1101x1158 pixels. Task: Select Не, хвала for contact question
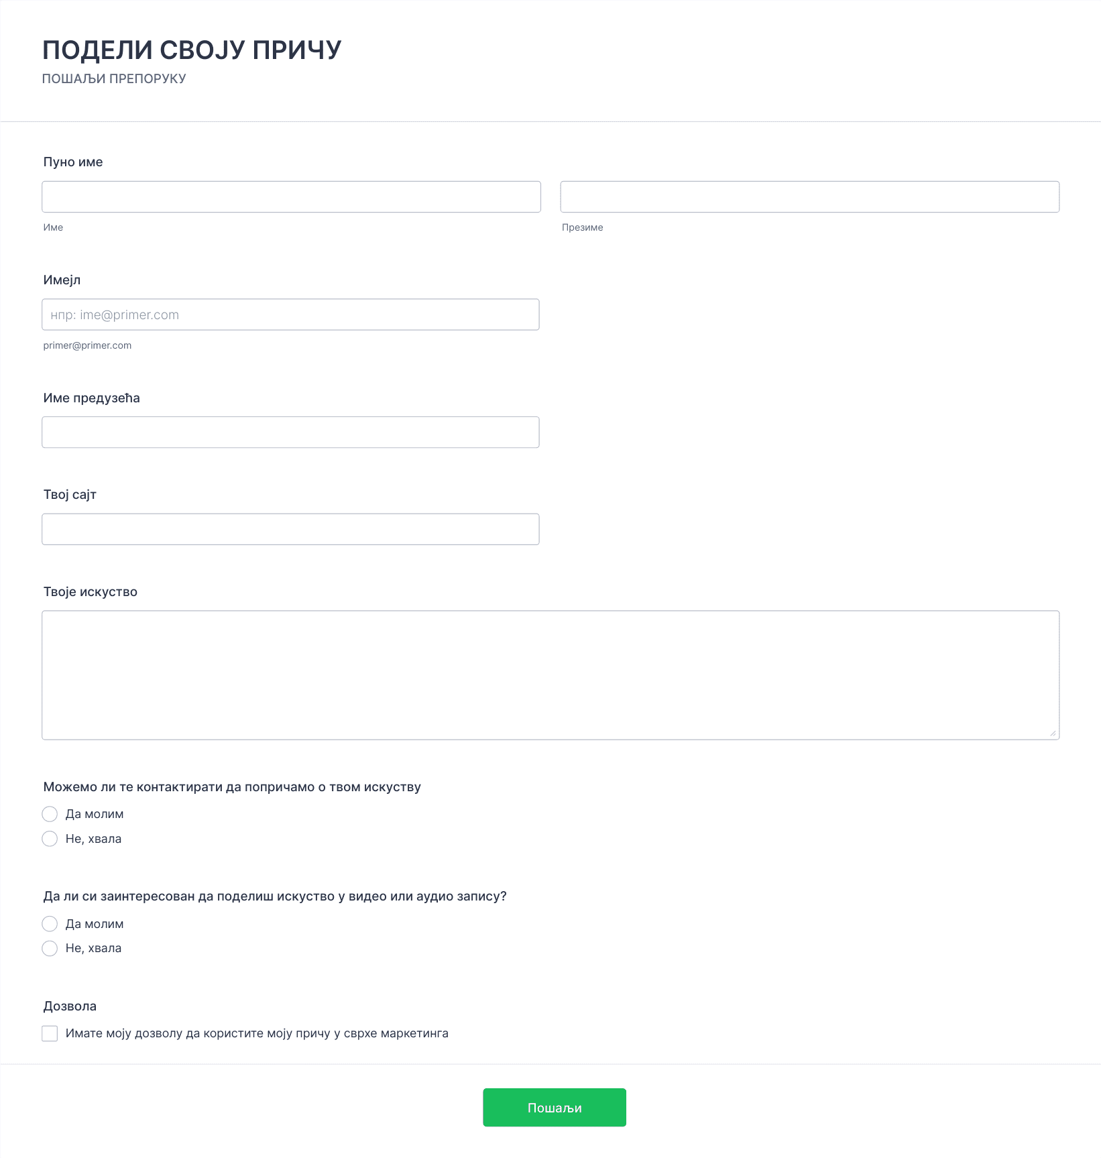coord(50,839)
